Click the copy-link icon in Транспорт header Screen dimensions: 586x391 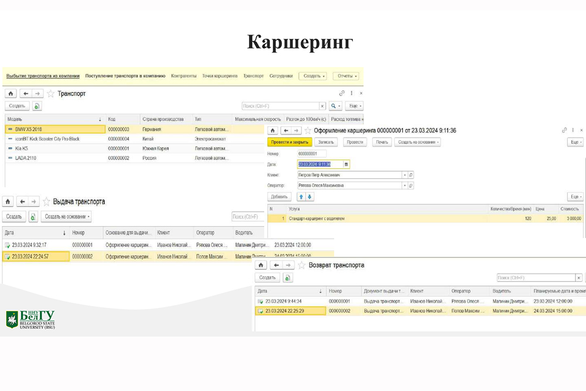click(x=342, y=93)
